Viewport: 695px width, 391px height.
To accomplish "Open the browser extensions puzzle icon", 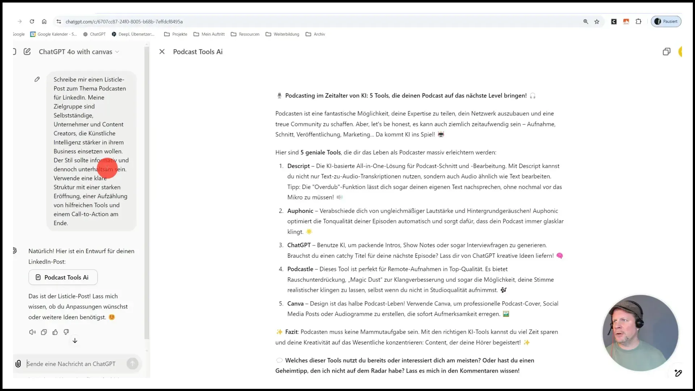I will tap(639, 22).
